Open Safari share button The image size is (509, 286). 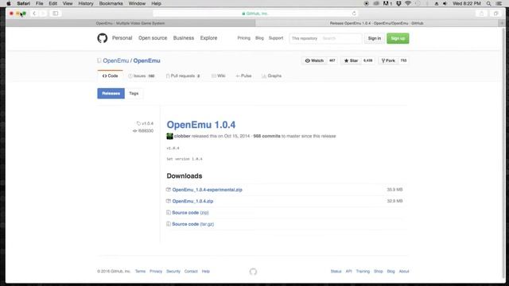[x=481, y=14]
